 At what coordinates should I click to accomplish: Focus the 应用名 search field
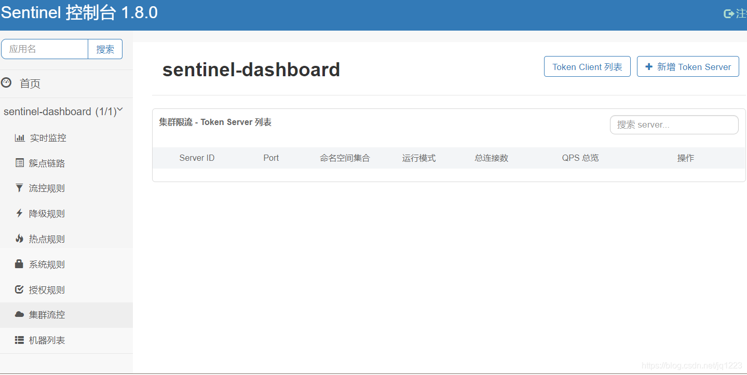point(45,49)
